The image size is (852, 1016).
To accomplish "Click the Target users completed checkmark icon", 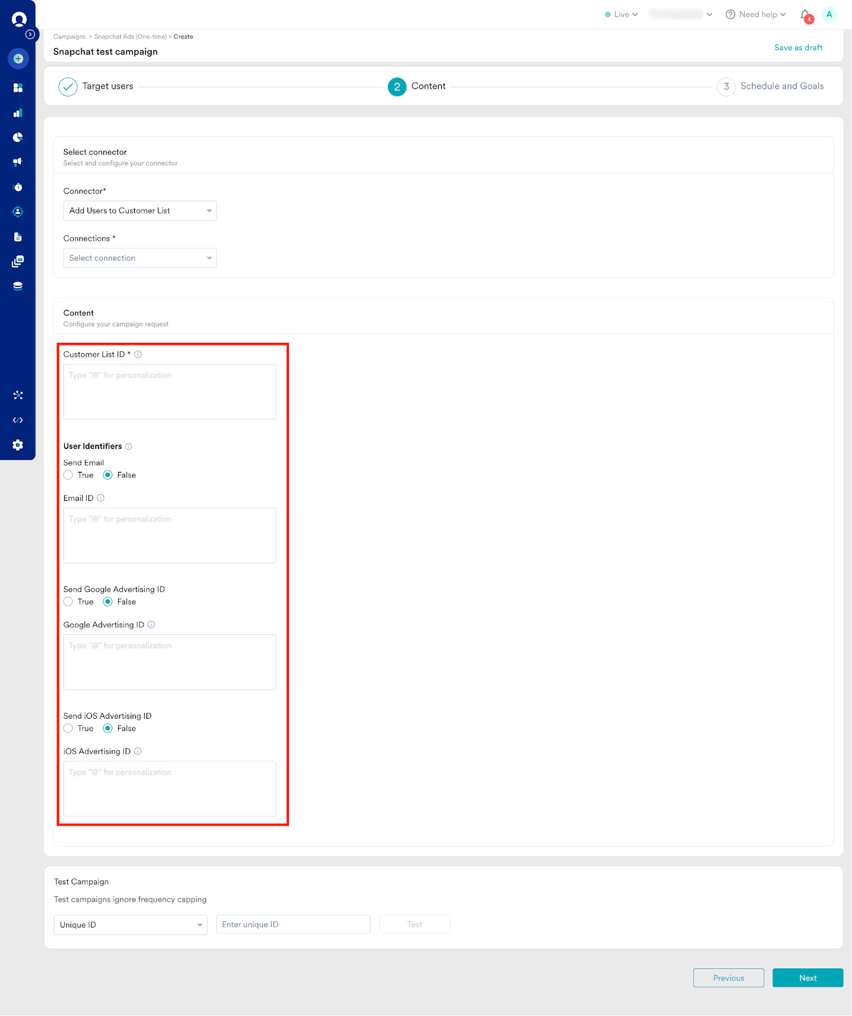I will [x=68, y=86].
